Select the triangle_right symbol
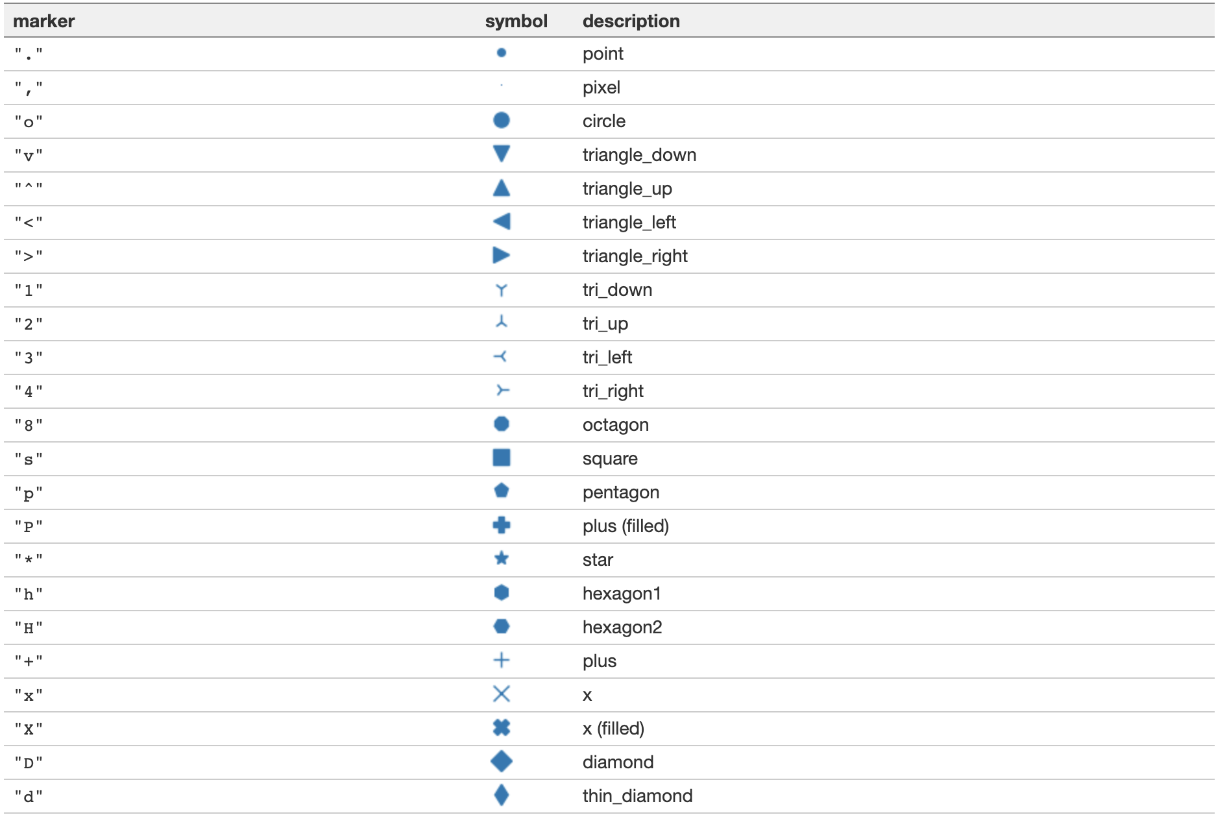 [x=500, y=256]
